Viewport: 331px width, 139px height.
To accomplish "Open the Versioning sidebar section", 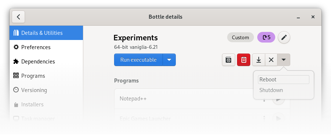I will (x=46, y=90).
